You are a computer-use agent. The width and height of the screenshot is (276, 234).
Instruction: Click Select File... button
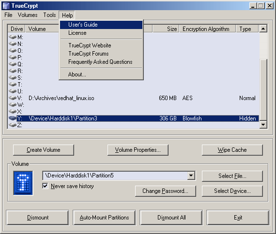[232, 176]
